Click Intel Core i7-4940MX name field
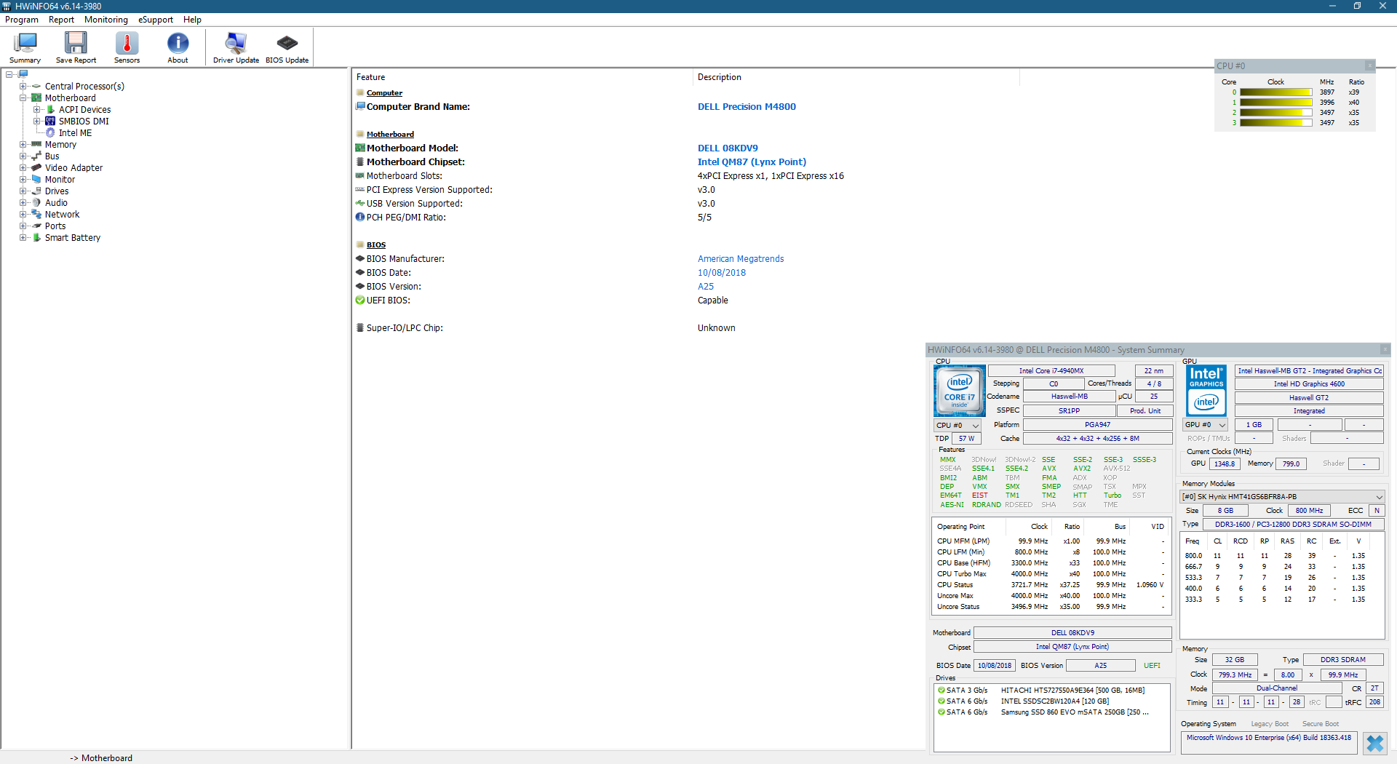The height and width of the screenshot is (764, 1397). pyautogui.click(x=1051, y=371)
